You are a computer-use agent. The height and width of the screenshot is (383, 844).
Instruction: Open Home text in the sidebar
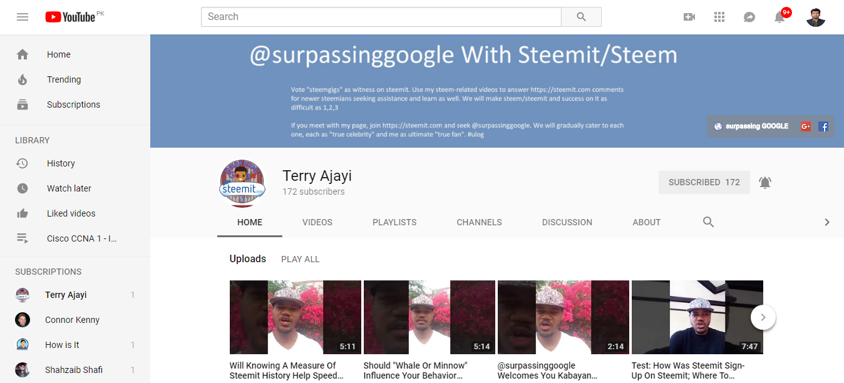tap(59, 54)
